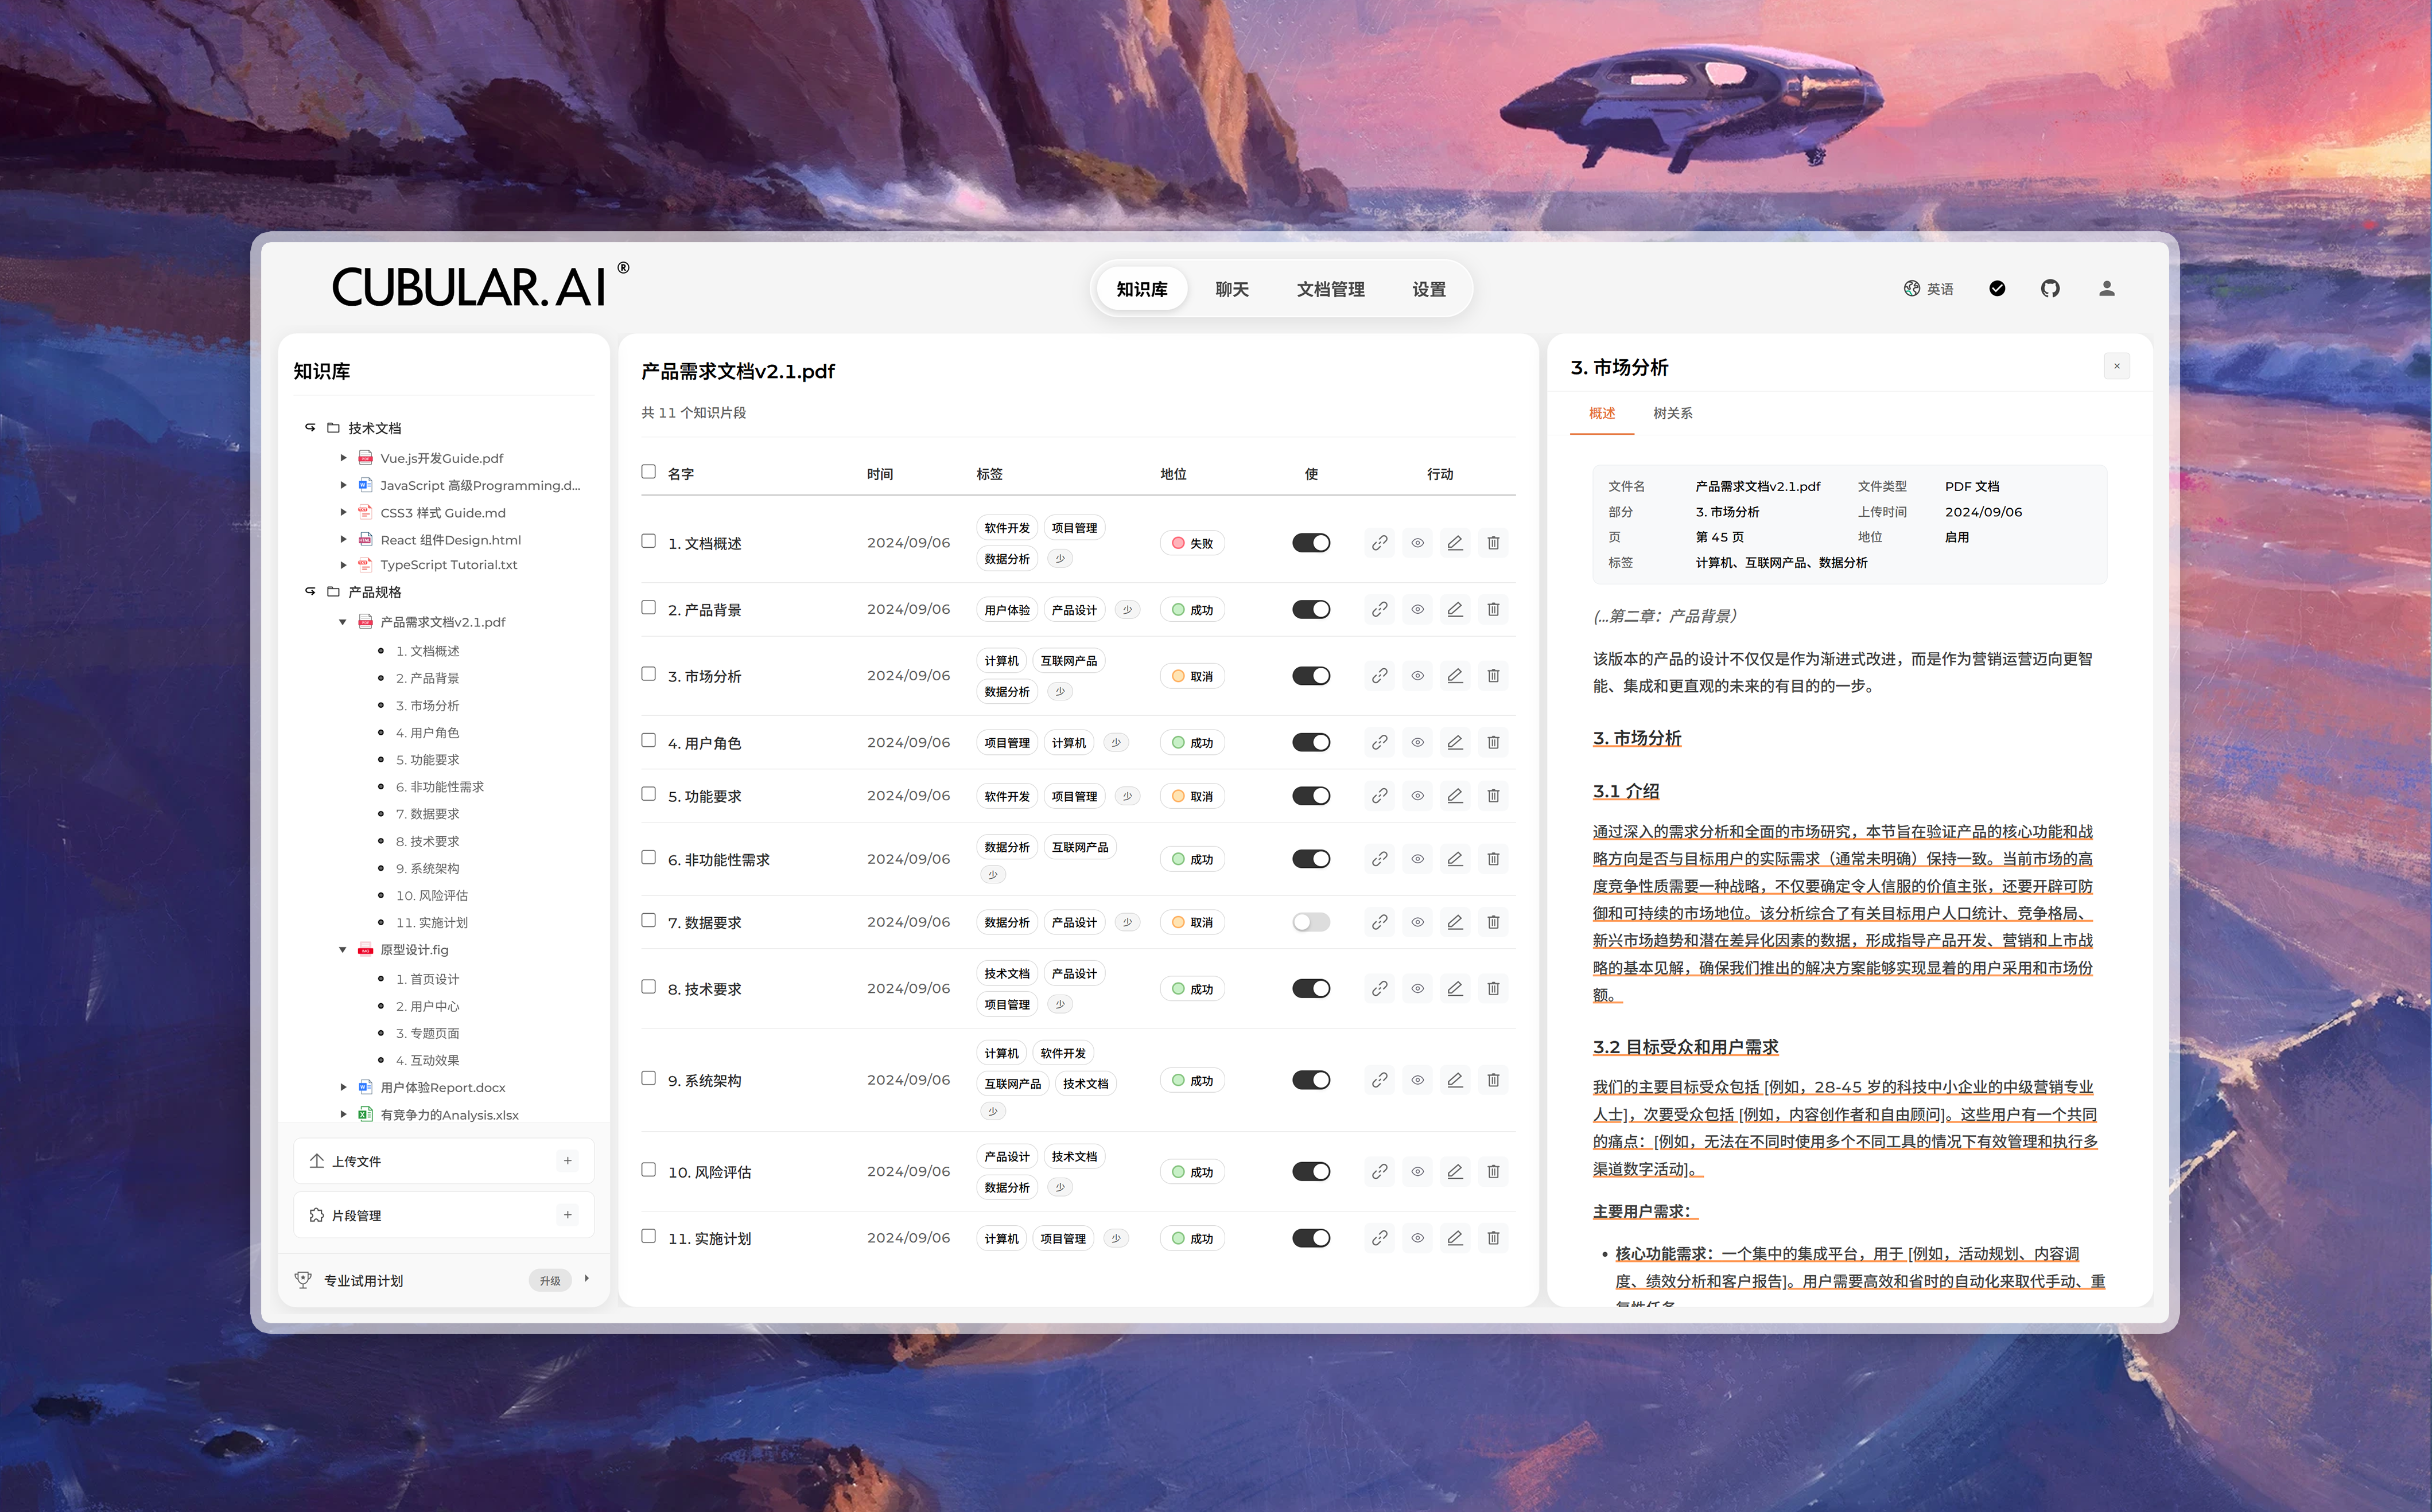Switch to the 聊天 tab
This screenshot has width=2432, height=1512.
coord(1231,289)
